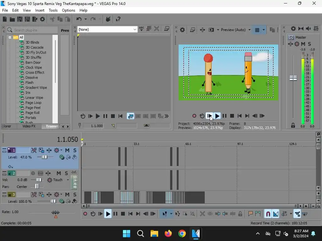Copy preview snapshot to clipboard
This screenshot has width=322, height=241.
[272, 30]
